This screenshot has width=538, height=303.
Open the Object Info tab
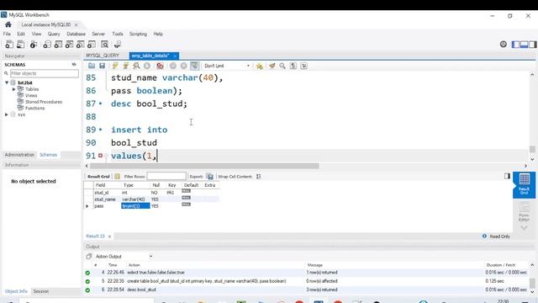coord(16,291)
